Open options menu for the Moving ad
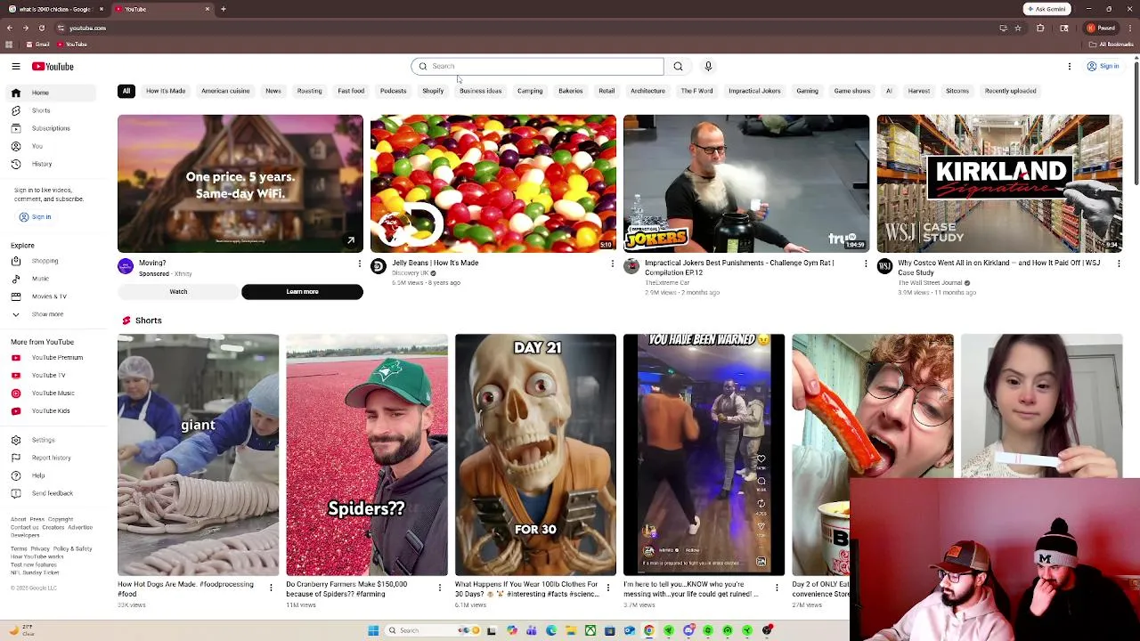The width and height of the screenshot is (1140, 641). pyautogui.click(x=359, y=264)
